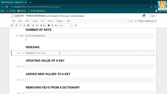
Task: Select empty cell under UPDATING VALUE OF A KEY
Action: [89, 67]
